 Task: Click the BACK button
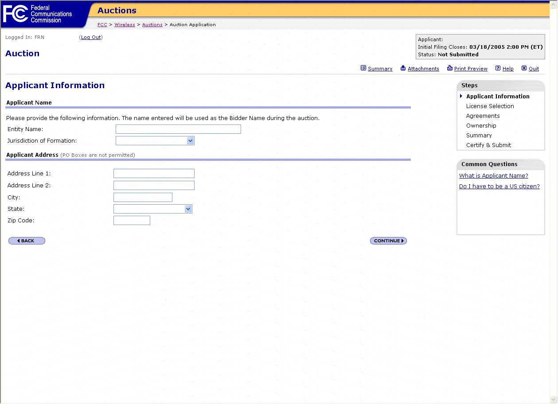pos(27,241)
